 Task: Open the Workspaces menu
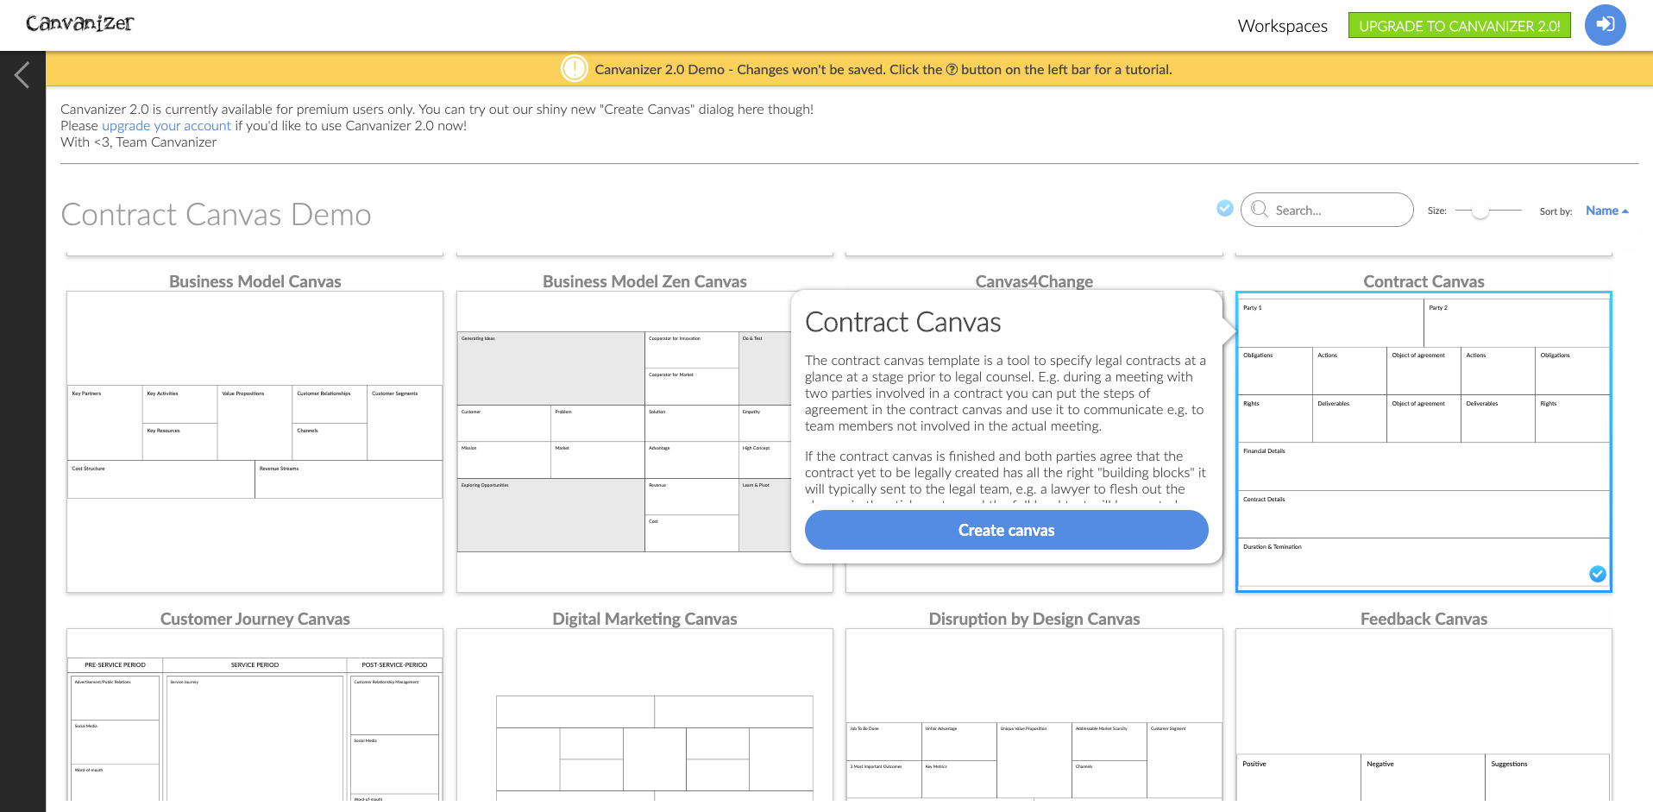pos(1282,26)
